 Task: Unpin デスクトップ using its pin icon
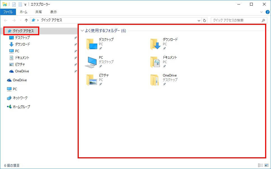click(x=75, y=37)
